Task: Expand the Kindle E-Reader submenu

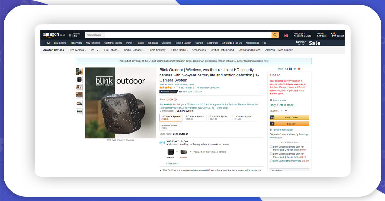Action: (x=134, y=50)
